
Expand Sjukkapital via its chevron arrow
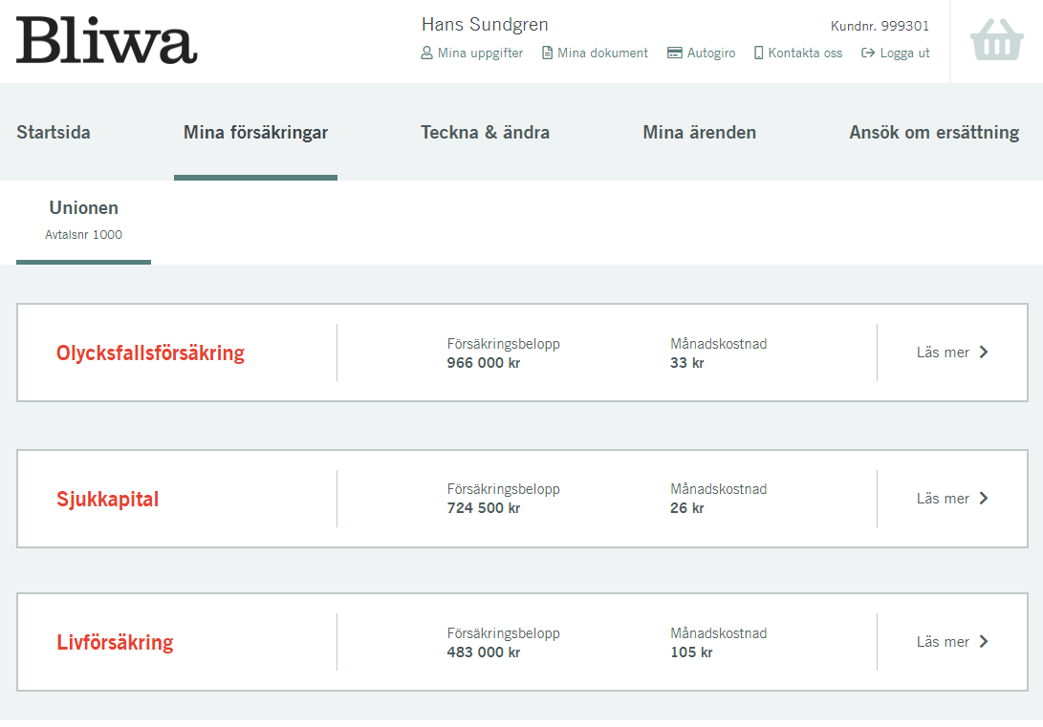click(x=984, y=499)
